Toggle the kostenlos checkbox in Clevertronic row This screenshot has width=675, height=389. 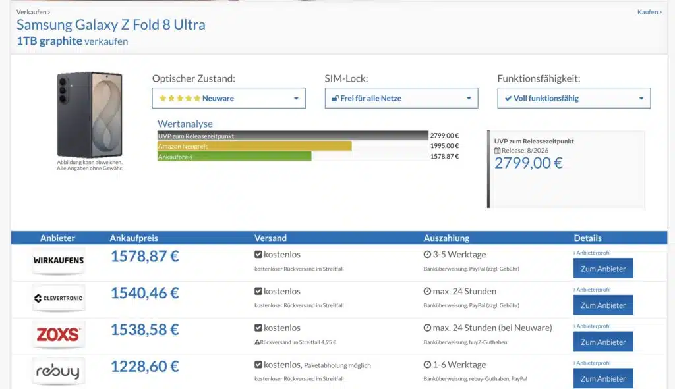[x=258, y=291]
